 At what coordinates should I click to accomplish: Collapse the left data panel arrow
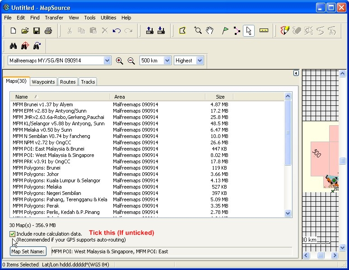click(296, 73)
